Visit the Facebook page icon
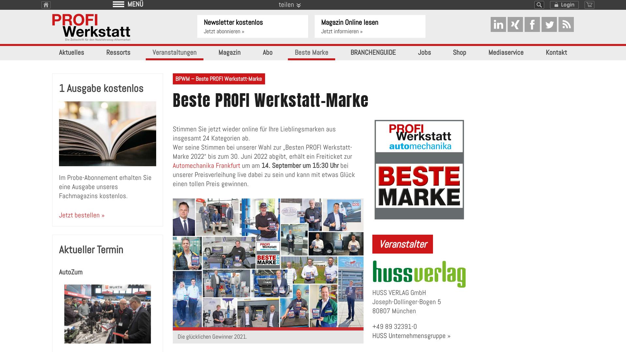The width and height of the screenshot is (626, 352). 532,24
